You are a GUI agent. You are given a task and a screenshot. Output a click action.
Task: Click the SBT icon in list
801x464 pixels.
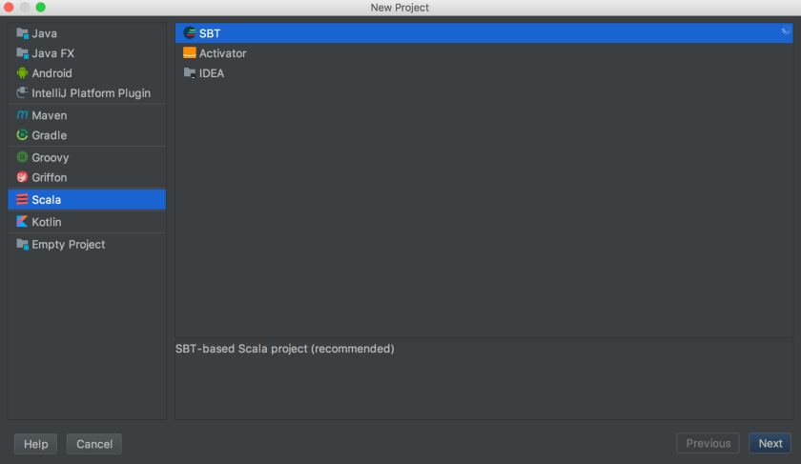pos(190,33)
